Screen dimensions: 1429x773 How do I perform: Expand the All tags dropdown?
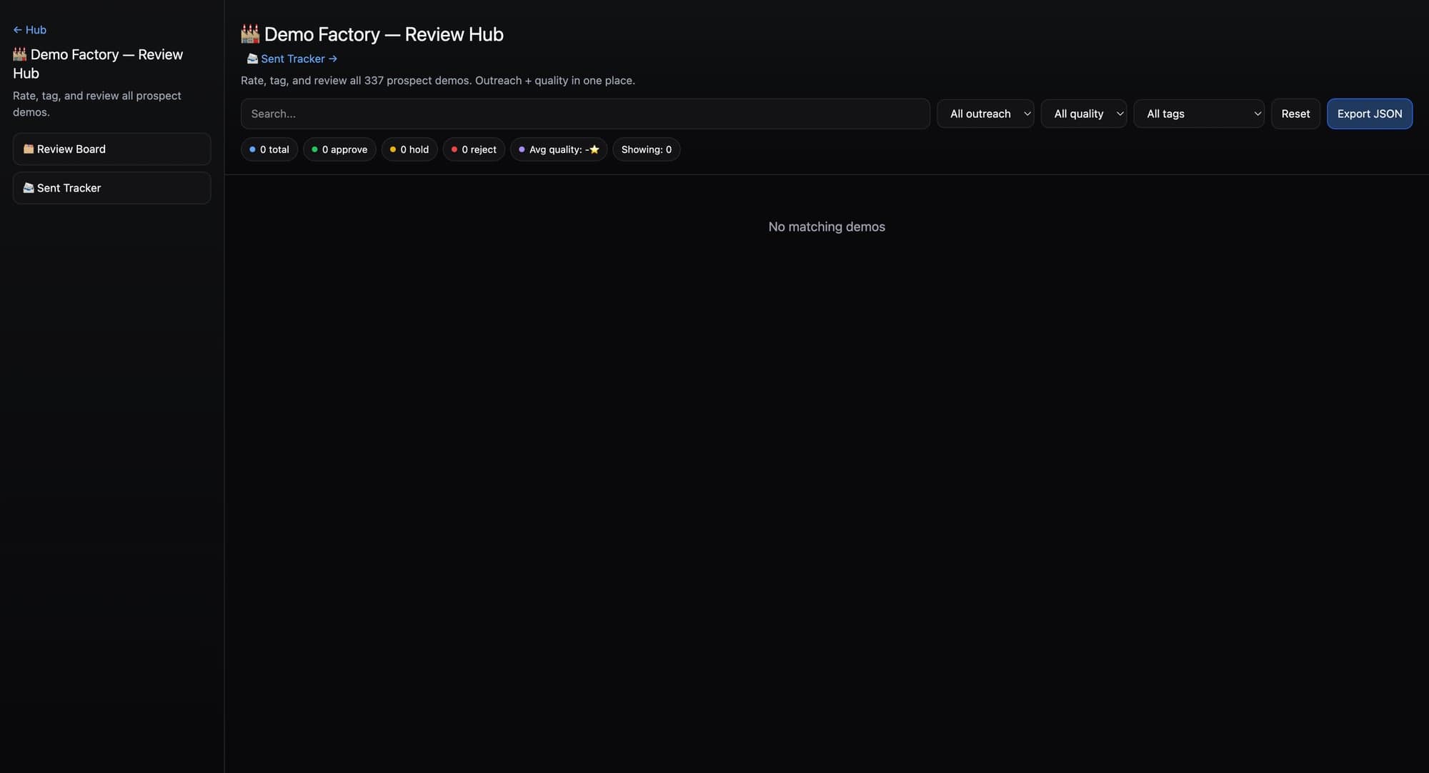pos(1199,114)
